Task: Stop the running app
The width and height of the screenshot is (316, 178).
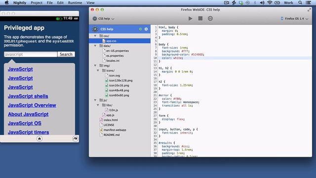Action: tap(200, 18)
